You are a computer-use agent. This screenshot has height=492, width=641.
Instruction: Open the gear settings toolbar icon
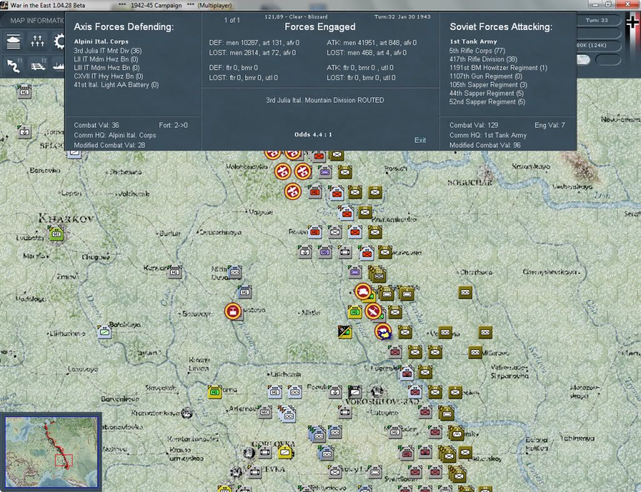[59, 41]
